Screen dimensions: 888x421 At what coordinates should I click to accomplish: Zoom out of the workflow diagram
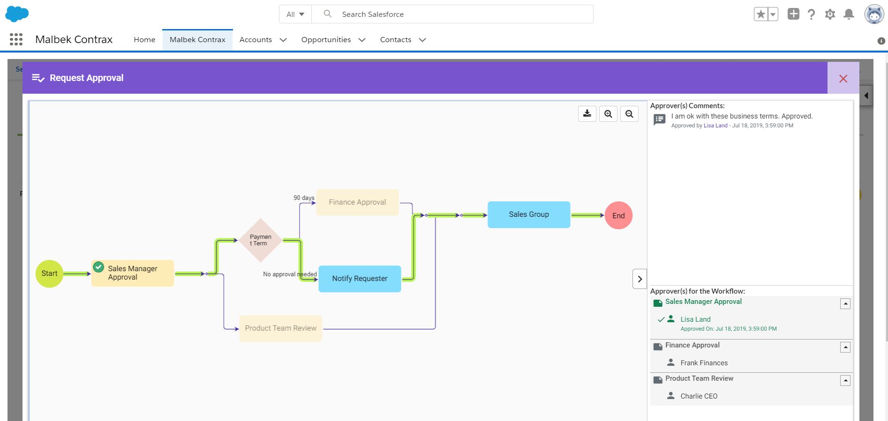(x=629, y=114)
